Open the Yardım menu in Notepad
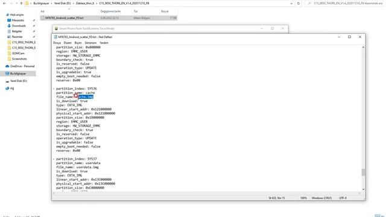 [104, 43]
